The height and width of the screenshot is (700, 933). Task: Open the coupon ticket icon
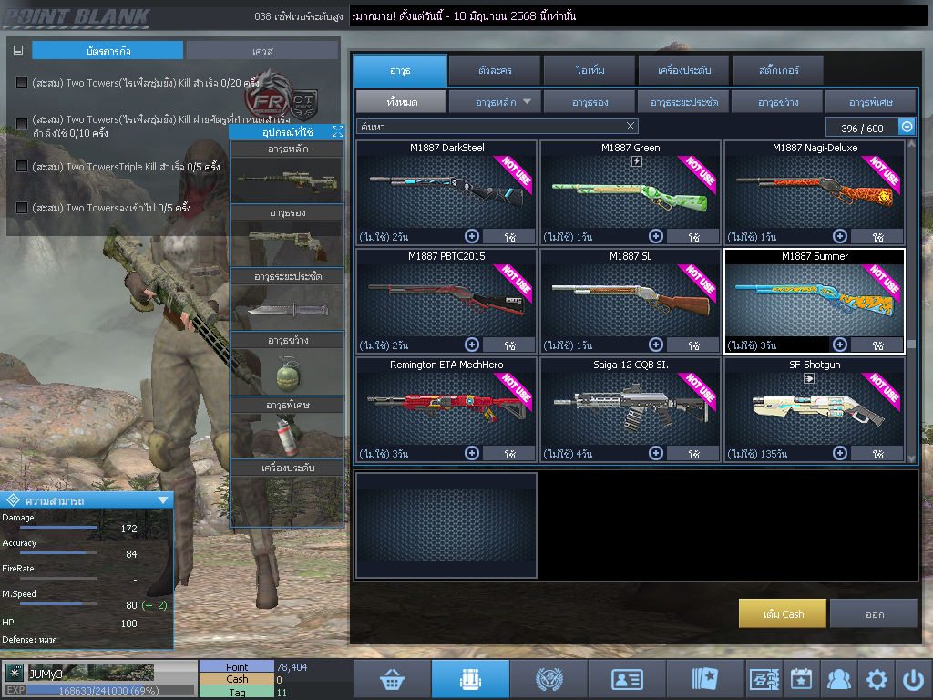(x=764, y=679)
